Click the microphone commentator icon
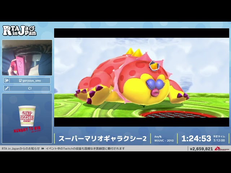Screen dimensions: 231x173 pos(6,88)
